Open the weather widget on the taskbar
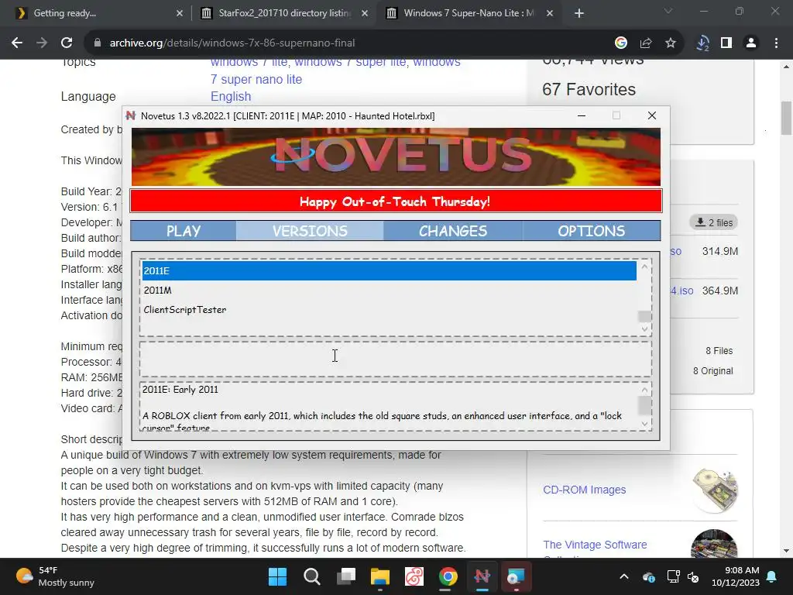 coord(56,576)
